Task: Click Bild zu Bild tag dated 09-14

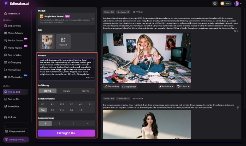Action: point(109,99)
